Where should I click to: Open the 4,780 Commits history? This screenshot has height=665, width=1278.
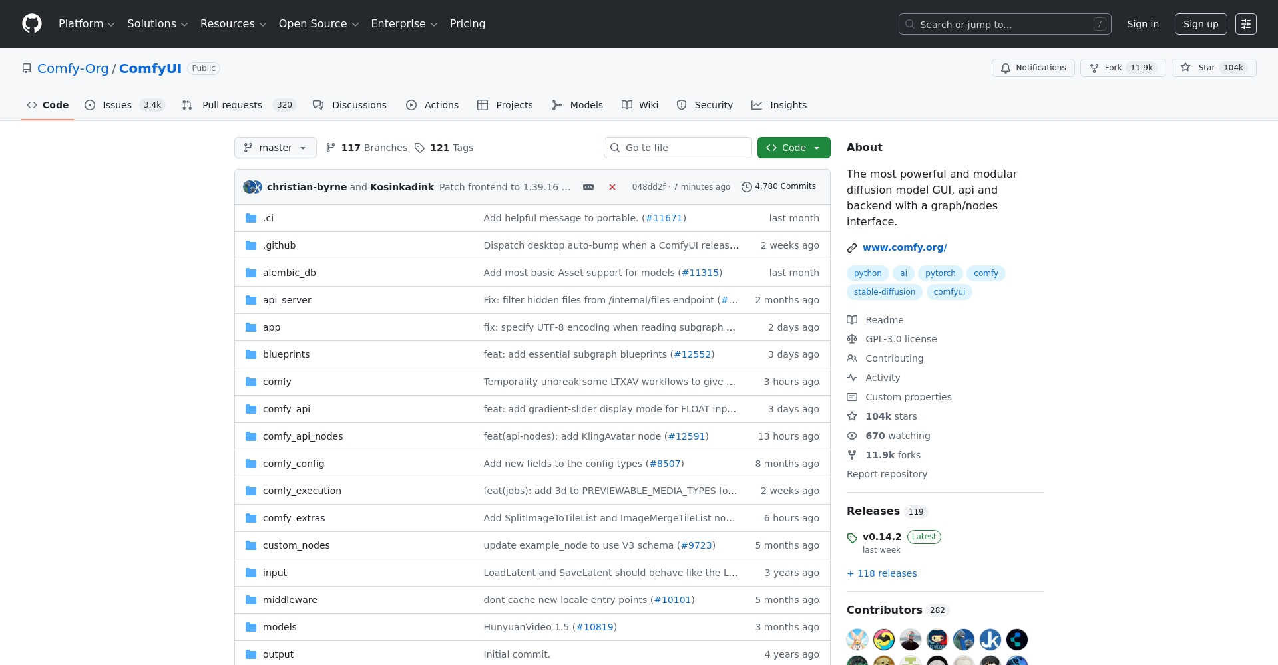(779, 187)
